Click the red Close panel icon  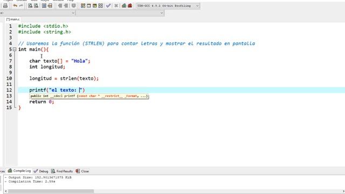pyautogui.click(x=78, y=171)
